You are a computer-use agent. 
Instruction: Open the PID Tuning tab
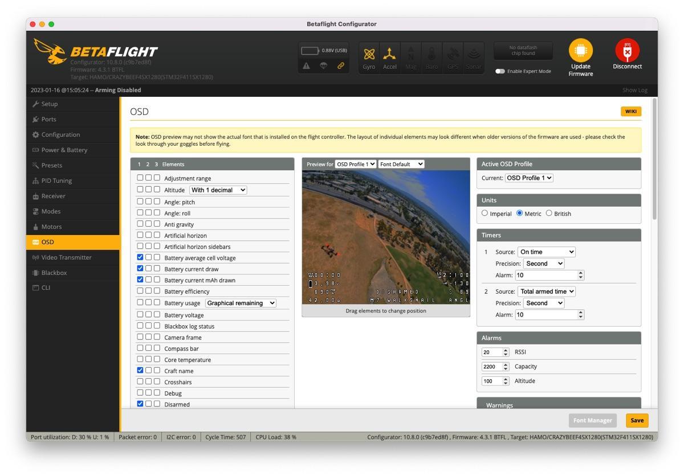(x=73, y=181)
